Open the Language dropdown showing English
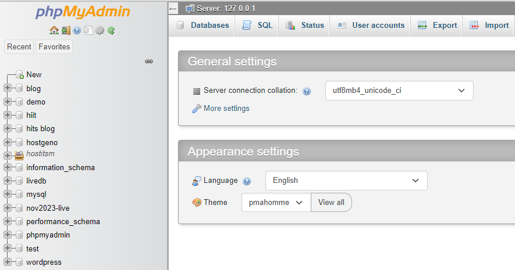 pos(346,181)
